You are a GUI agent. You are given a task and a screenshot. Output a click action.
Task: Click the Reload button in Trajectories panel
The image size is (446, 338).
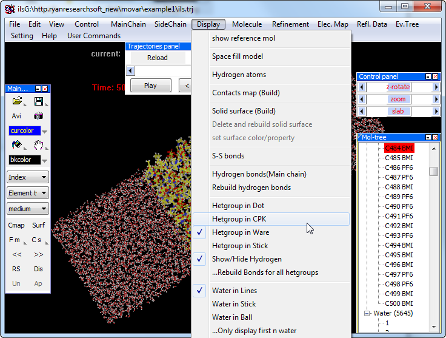pos(158,58)
